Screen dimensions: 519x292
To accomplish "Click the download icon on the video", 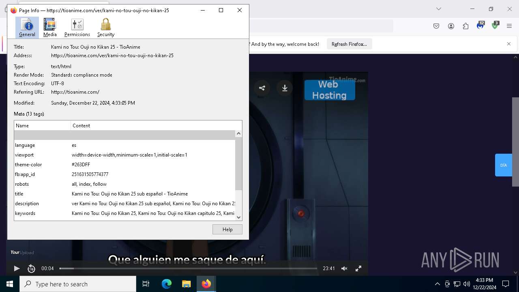I will coord(285,88).
